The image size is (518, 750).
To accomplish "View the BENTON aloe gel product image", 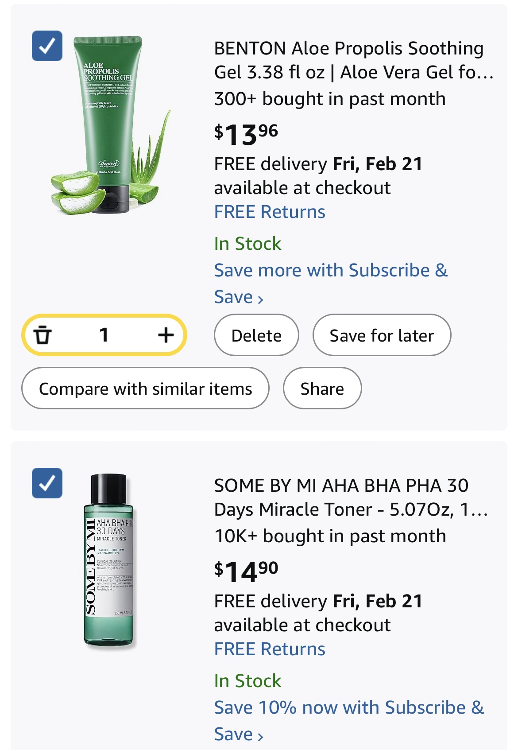I will tap(111, 125).
